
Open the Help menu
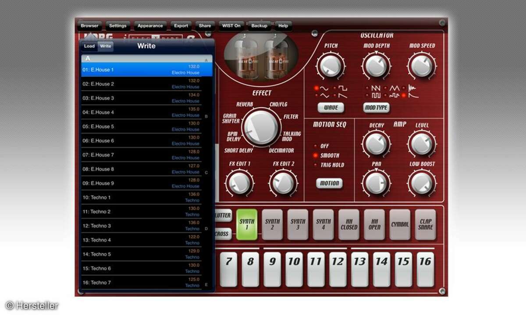[x=283, y=26]
